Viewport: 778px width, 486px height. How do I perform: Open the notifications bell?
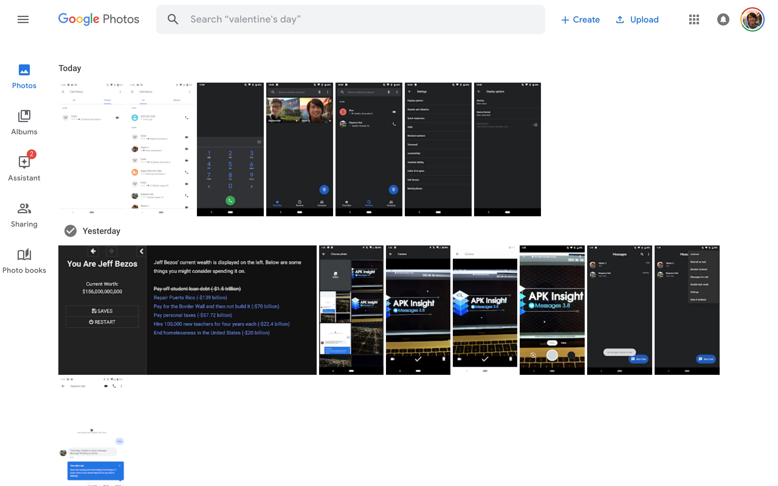(723, 19)
